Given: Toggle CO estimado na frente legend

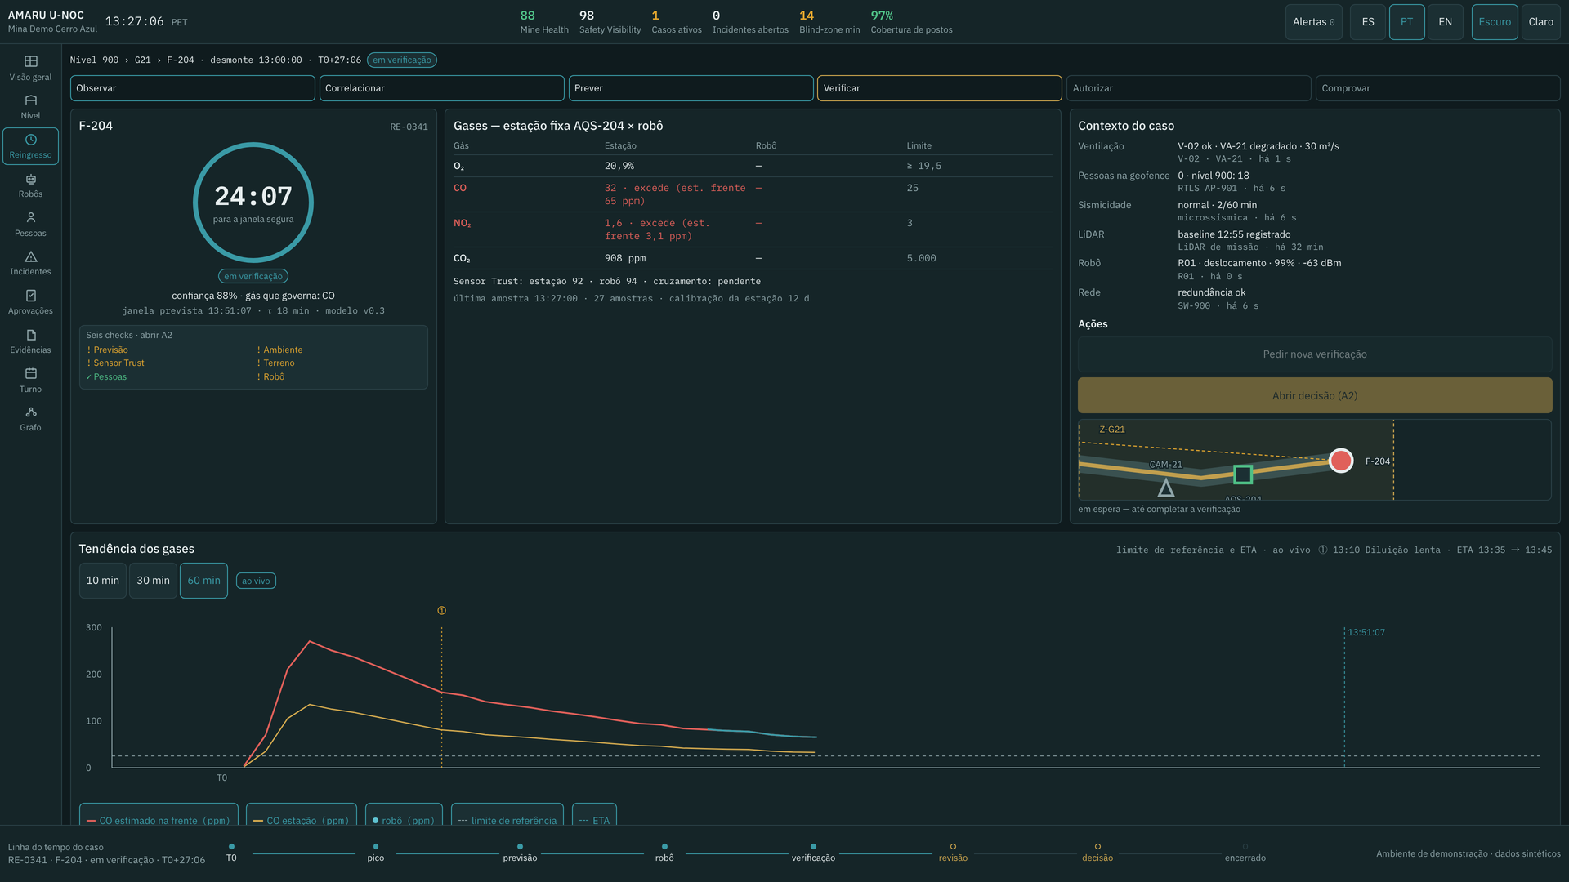Looking at the screenshot, I should [159, 815].
